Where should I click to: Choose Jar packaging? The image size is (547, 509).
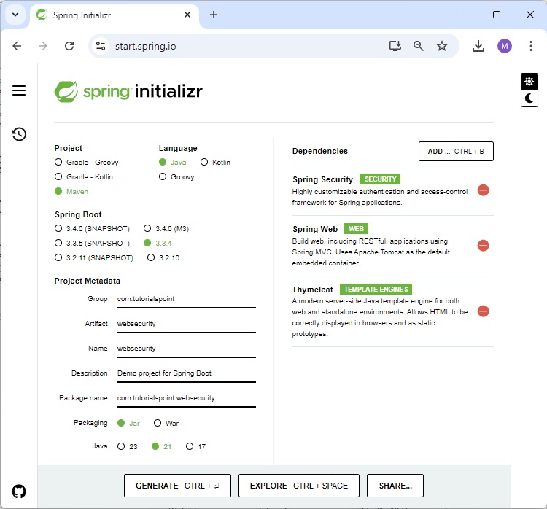(128, 423)
